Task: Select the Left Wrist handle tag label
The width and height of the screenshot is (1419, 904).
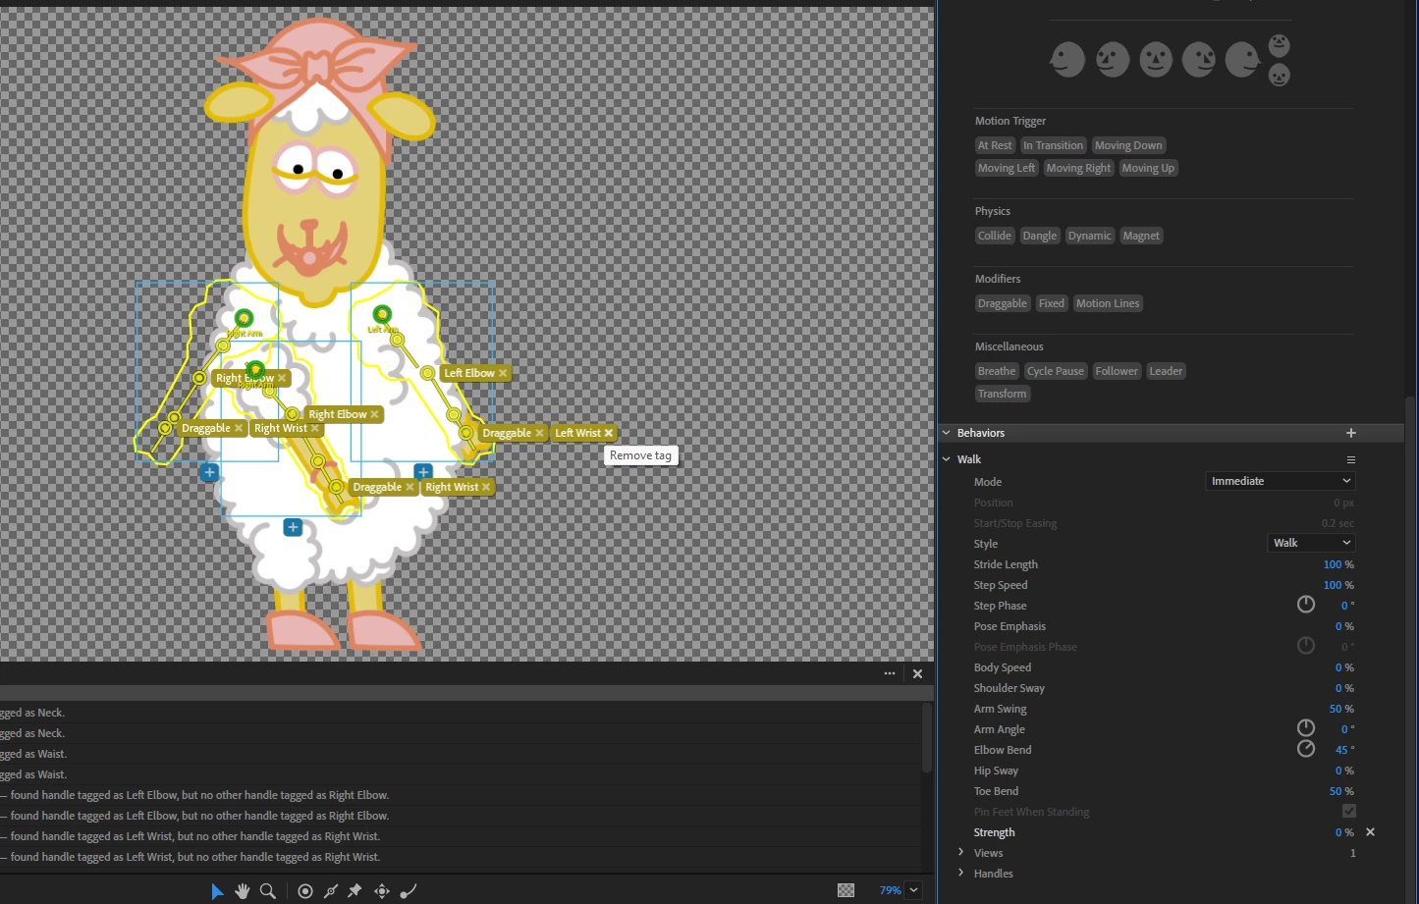Action: click(x=577, y=433)
